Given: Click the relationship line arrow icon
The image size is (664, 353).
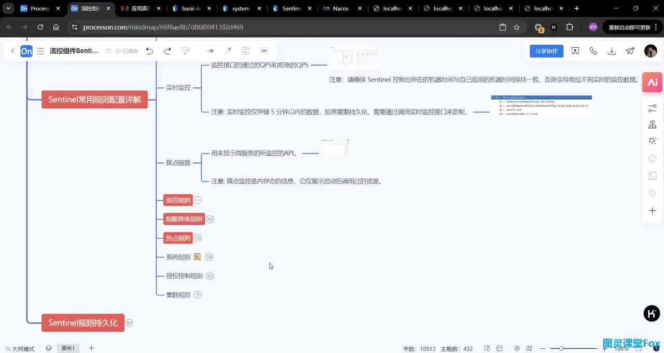Looking at the screenshot, I should [x=228, y=51].
